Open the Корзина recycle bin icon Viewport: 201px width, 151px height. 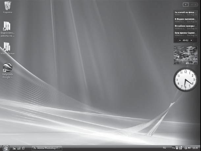[8, 7]
